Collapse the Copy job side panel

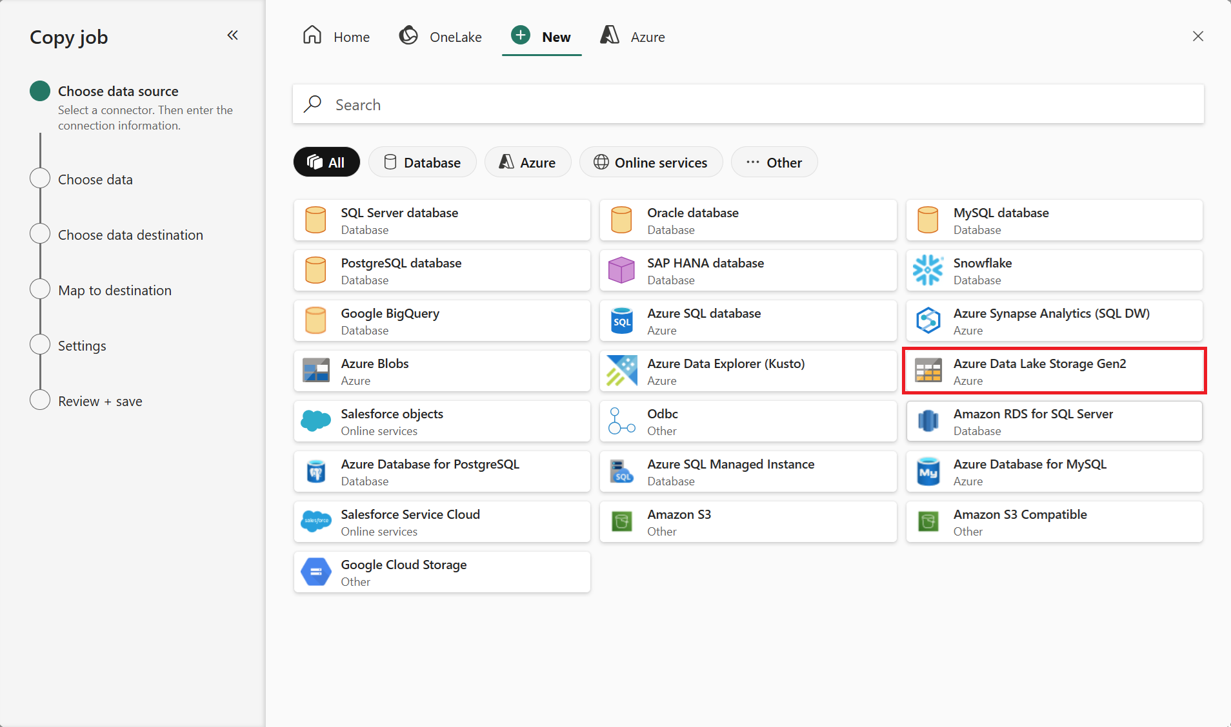(233, 35)
